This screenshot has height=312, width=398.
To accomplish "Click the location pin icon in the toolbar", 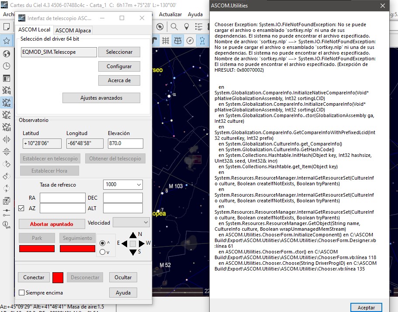I will 186,26.
